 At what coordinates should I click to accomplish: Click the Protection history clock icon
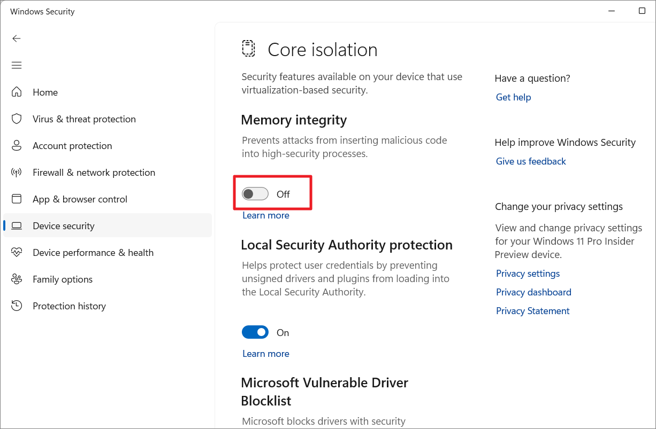(17, 306)
